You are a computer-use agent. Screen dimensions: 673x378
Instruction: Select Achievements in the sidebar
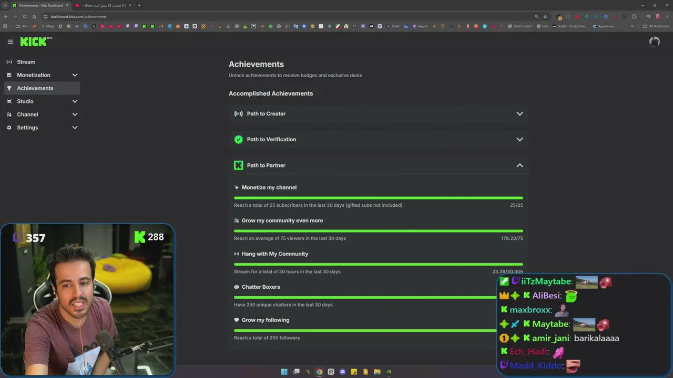click(x=42, y=88)
